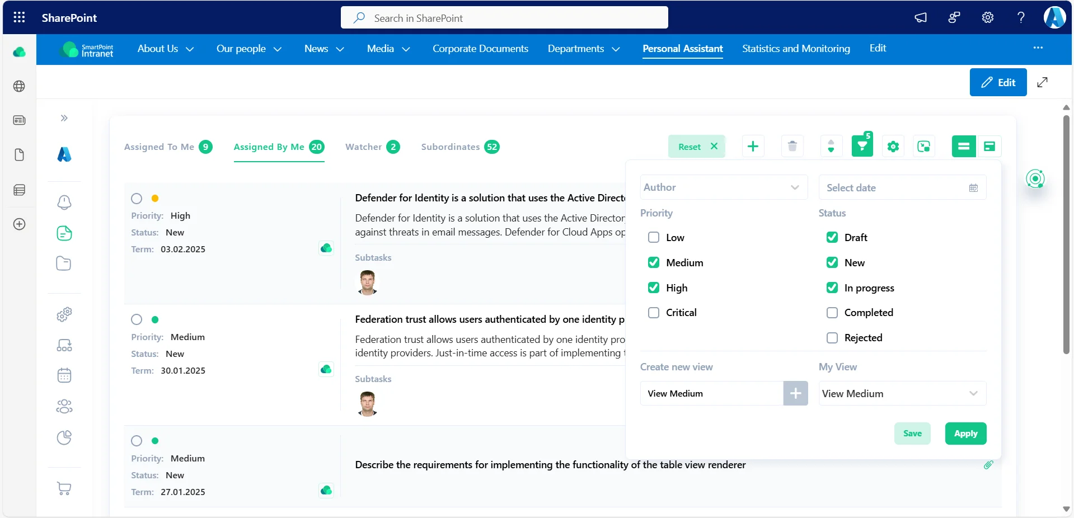Viewport: 1074px width, 518px height.
Task: Switch to Assigned To Me tab
Action: tap(168, 147)
